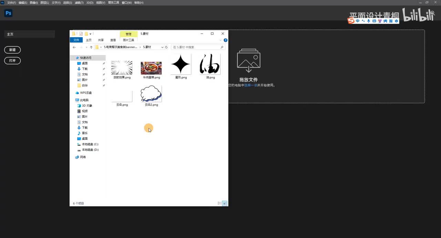The height and width of the screenshot is (238, 441).
Task: Click Properties checkmark icon in quick access toolbar
Action: (81, 34)
